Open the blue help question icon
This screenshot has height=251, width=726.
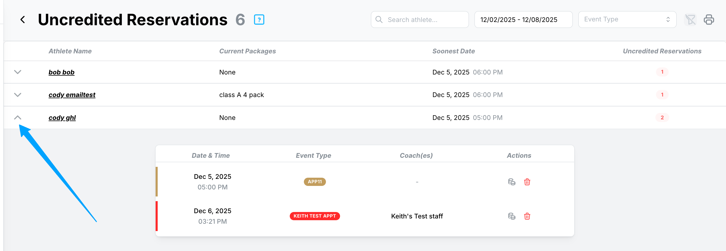259,20
